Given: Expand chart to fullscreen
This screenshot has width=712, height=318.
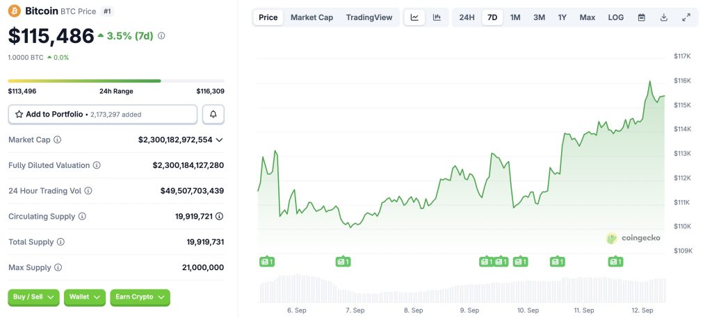Looking at the screenshot, I should click(x=686, y=17).
